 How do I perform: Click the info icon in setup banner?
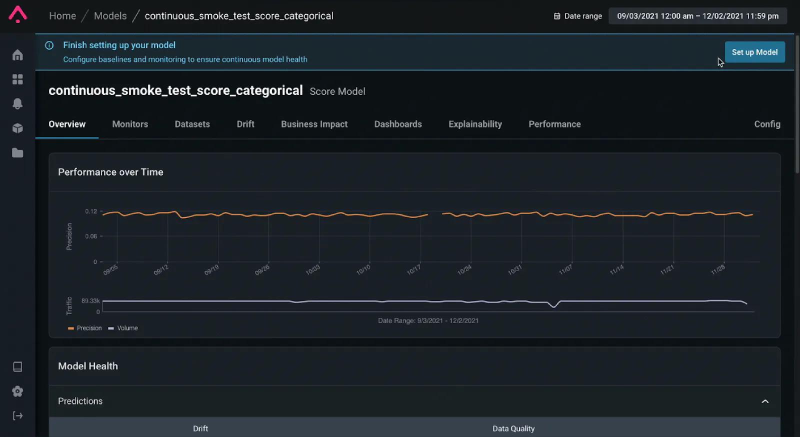pos(49,45)
